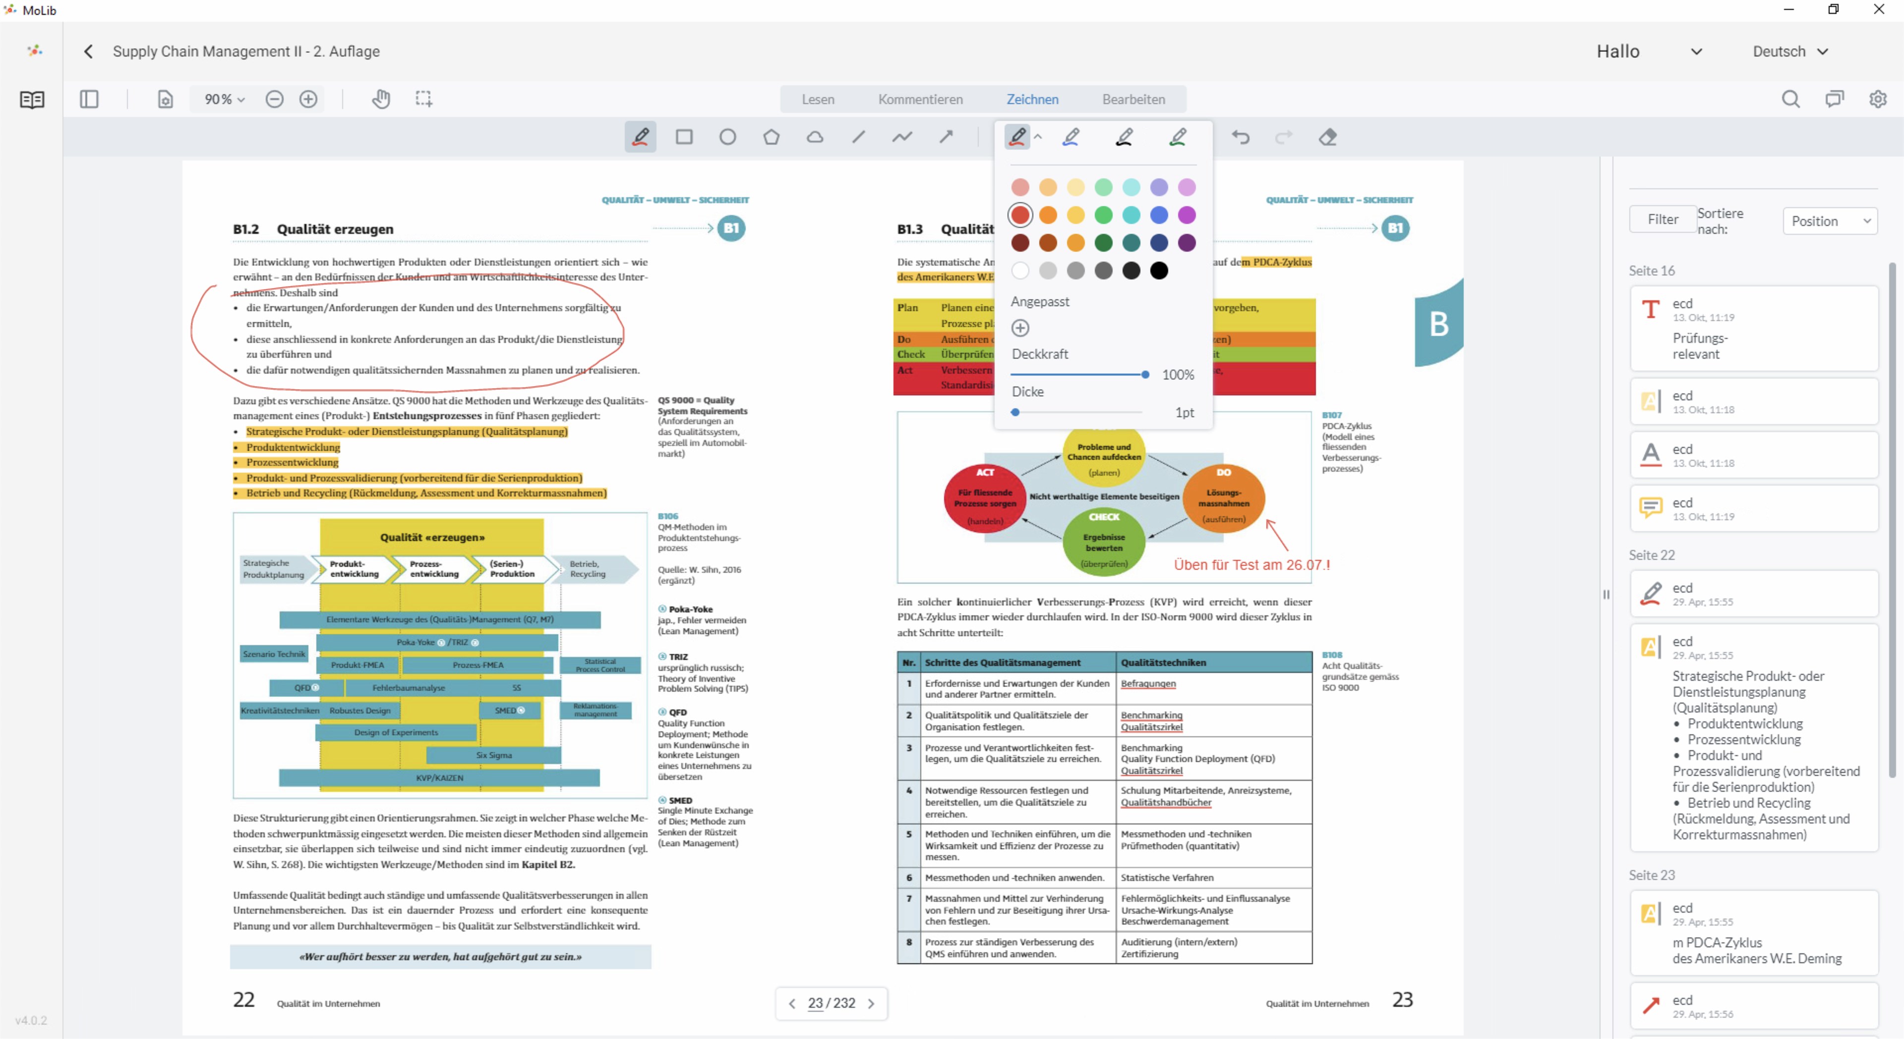Click the Filter button

(x=1663, y=219)
